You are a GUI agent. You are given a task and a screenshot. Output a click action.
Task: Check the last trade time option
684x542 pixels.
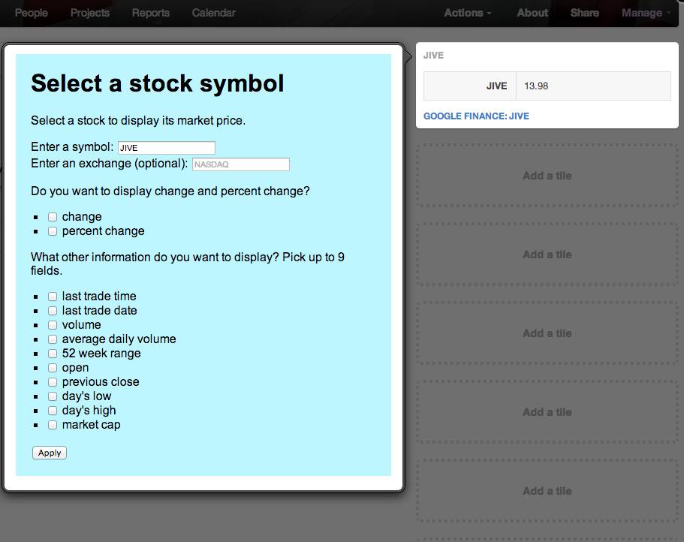53,297
